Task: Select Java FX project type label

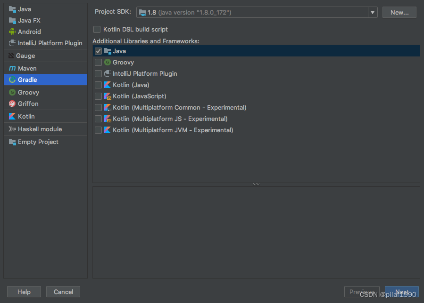Action: coord(29,21)
